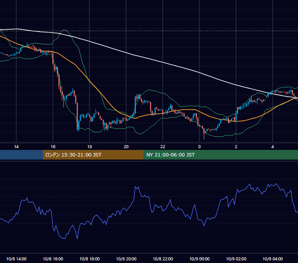Click the NY 21:00-06:00 JST session bar
Screen dimensions: 298x263
click(220, 155)
